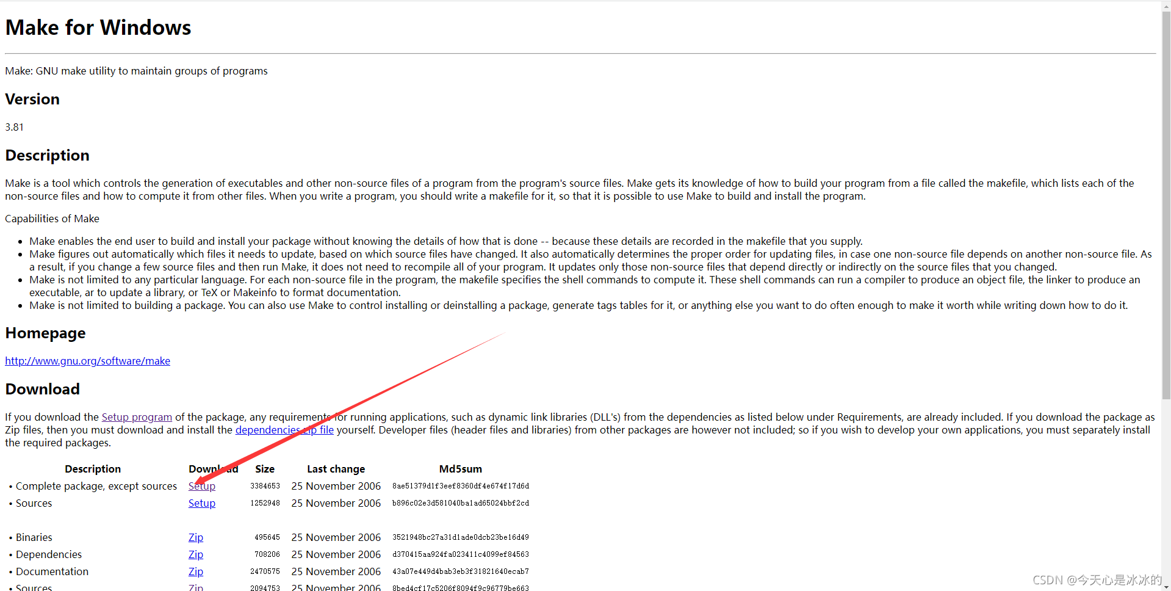Download Setup for Complete package, except sources
This screenshot has width=1171, height=591.
(201, 486)
